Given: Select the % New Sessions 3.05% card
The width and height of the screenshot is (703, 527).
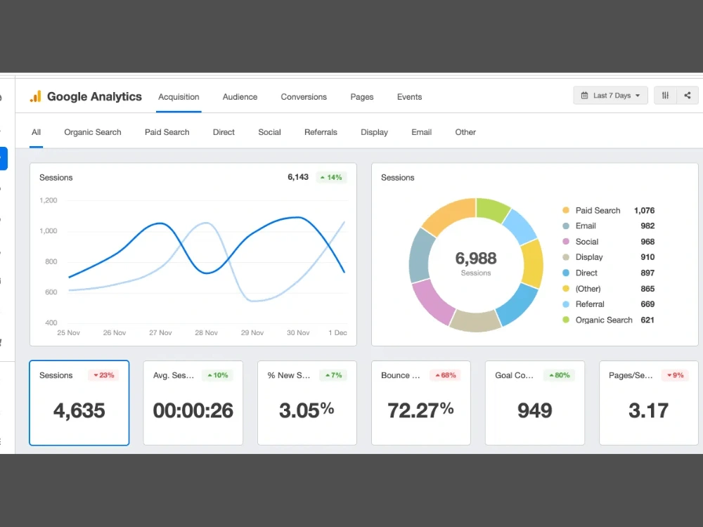Looking at the screenshot, I should click(x=307, y=403).
